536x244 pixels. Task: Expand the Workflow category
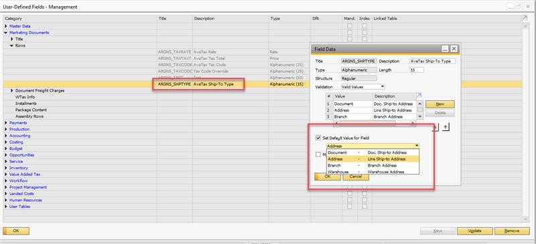(6, 181)
